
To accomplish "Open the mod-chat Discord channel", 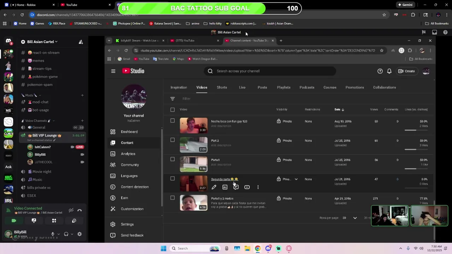I will pyautogui.click(x=40, y=102).
